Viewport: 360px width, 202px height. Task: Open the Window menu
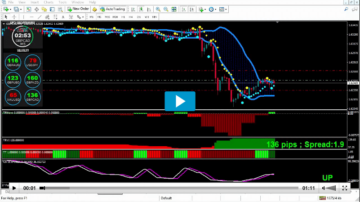point(78,2)
